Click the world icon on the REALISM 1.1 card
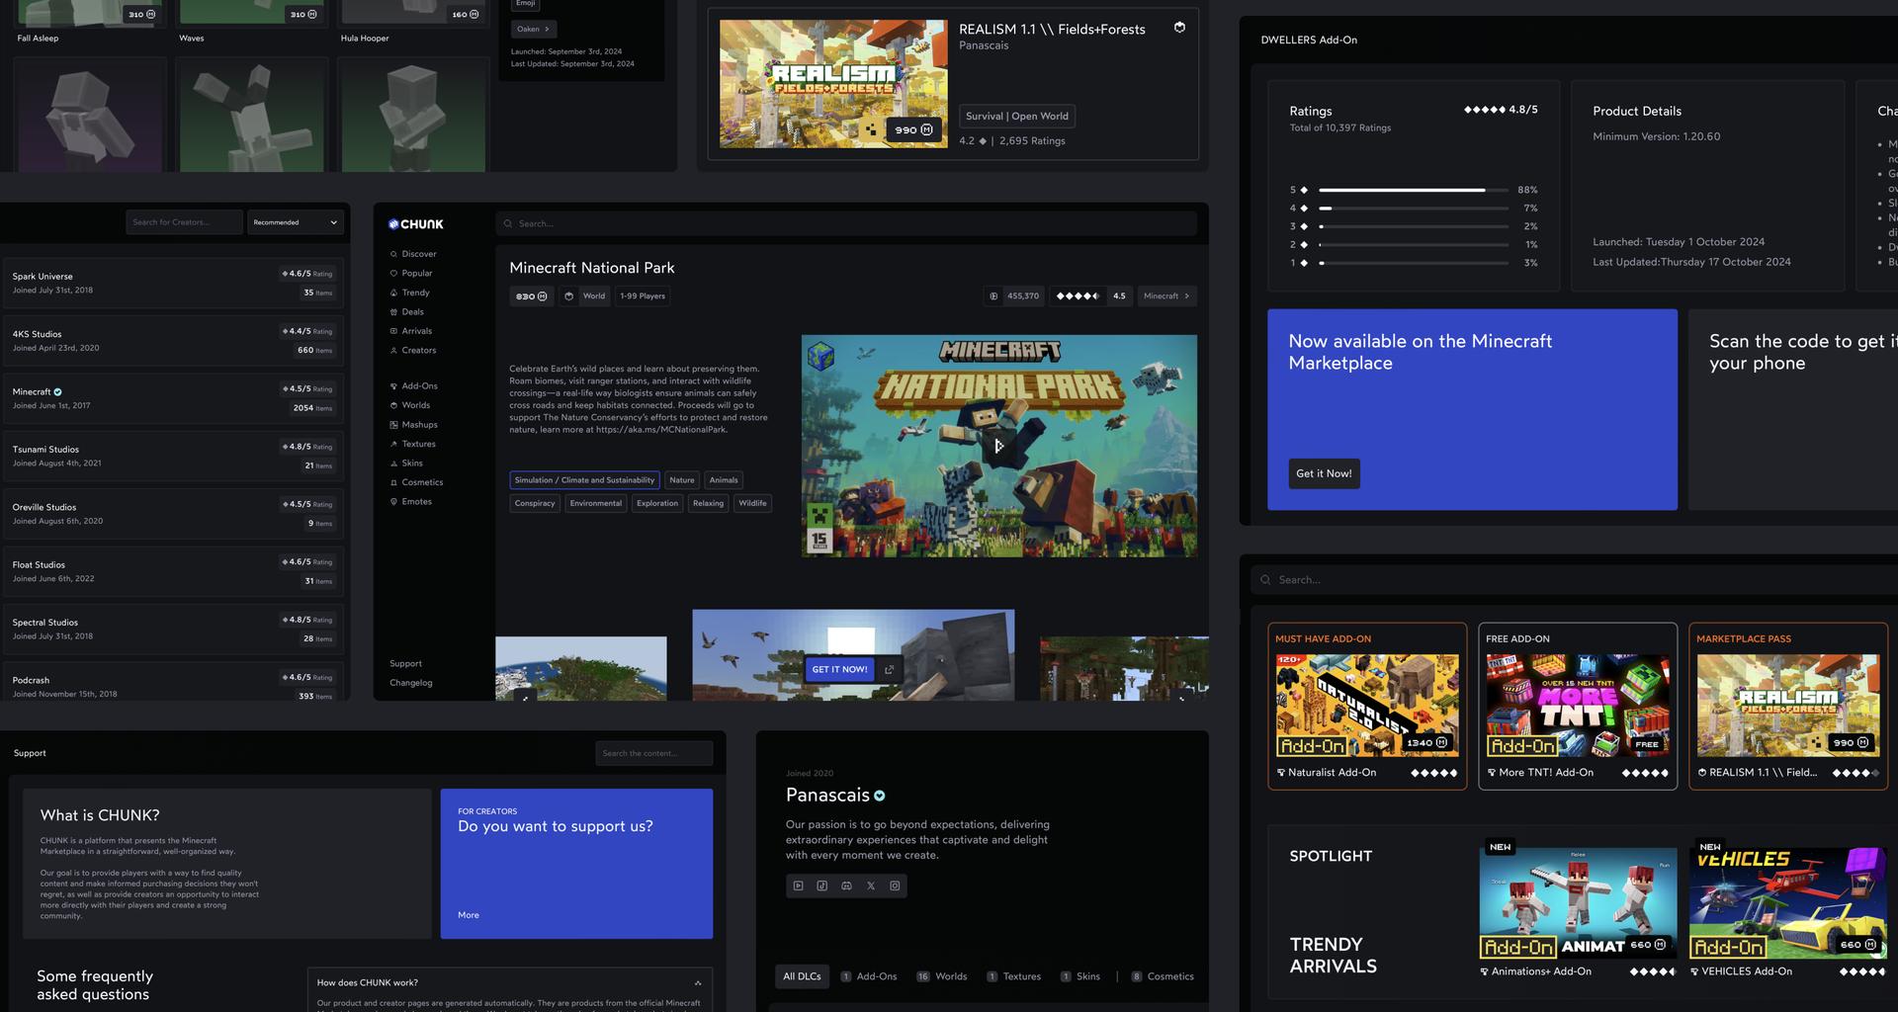This screenshot has width=1898, height=1012. pyautogui.click(x=1179, y=28)
